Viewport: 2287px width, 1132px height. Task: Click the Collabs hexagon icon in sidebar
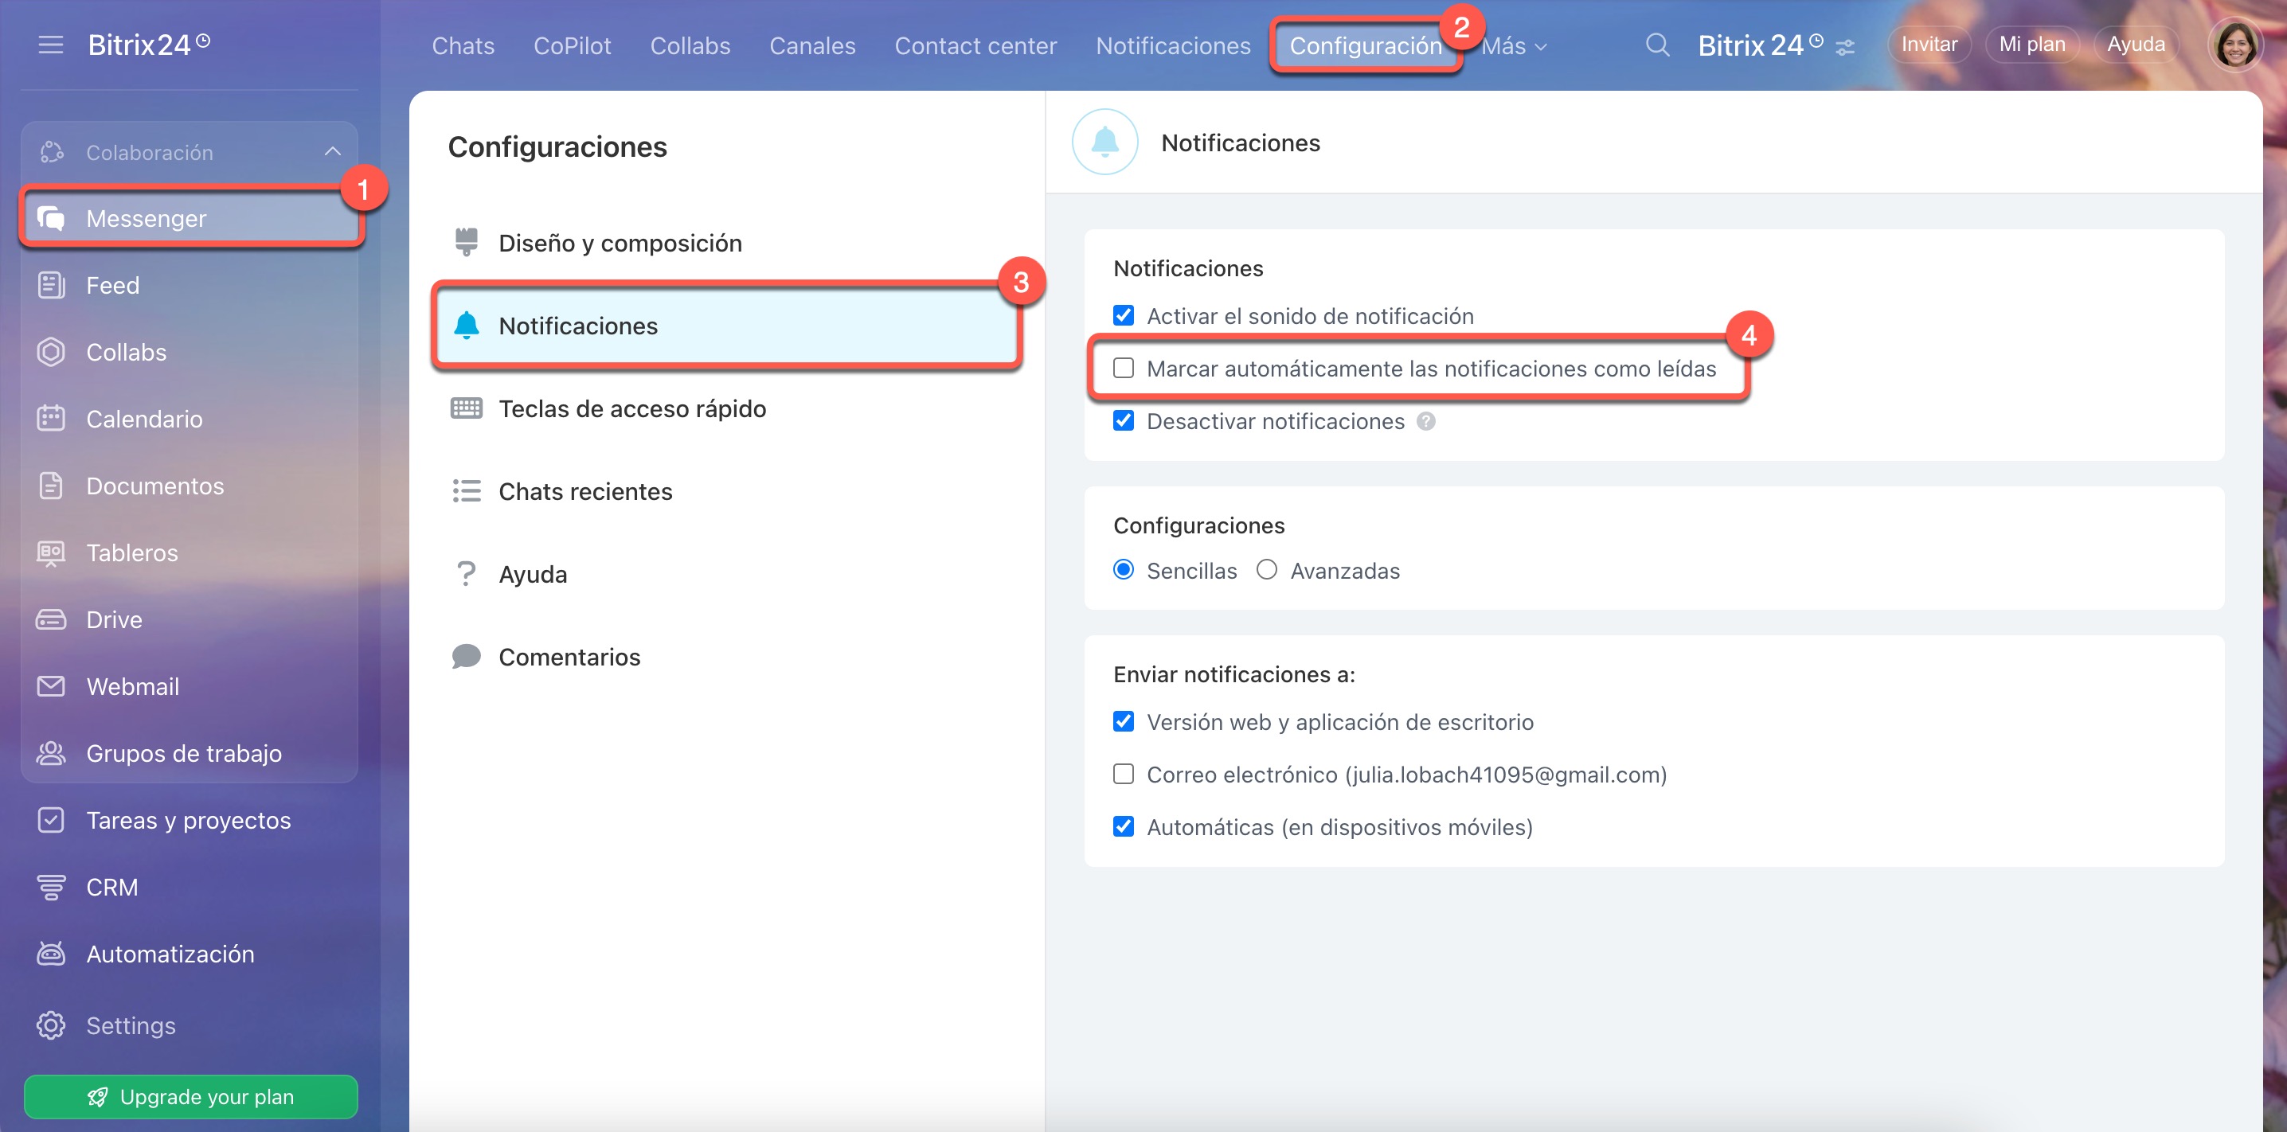(x=51, y=353)
